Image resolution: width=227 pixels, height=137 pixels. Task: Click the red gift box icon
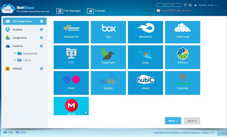click(x=158, y=11)
